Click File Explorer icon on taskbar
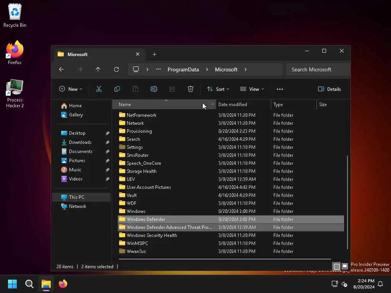The width and height of the screenshot is (391, 293). click(x=46, y=284)
